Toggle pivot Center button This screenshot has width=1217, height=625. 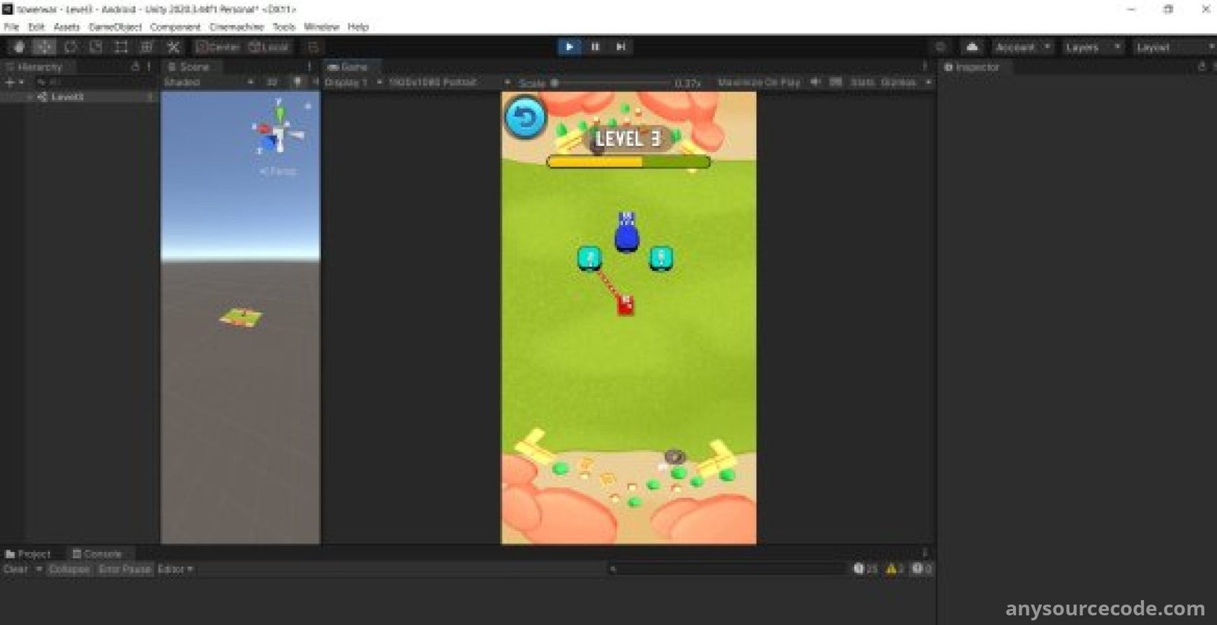click(x=218, y=47)
